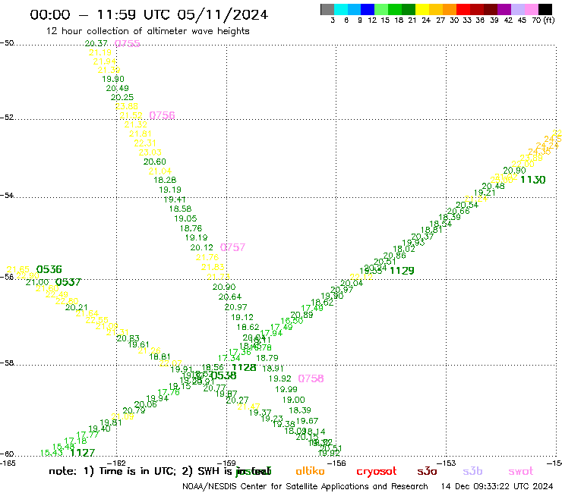Select the s3a satellite legend label
The image size is (562, 493).
[x=427, y=472]
